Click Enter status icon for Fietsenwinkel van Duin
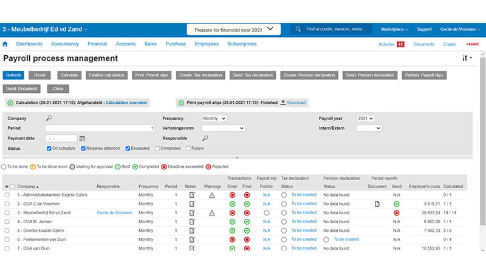 pos(232,240)
